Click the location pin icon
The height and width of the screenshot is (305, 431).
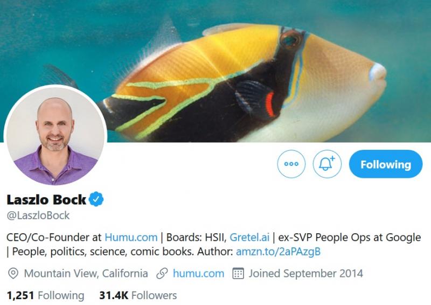pyautogui.click(x=13, y=274)
